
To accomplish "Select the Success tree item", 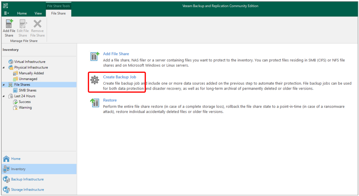I will pyautogui.click(x=25, y=102).
